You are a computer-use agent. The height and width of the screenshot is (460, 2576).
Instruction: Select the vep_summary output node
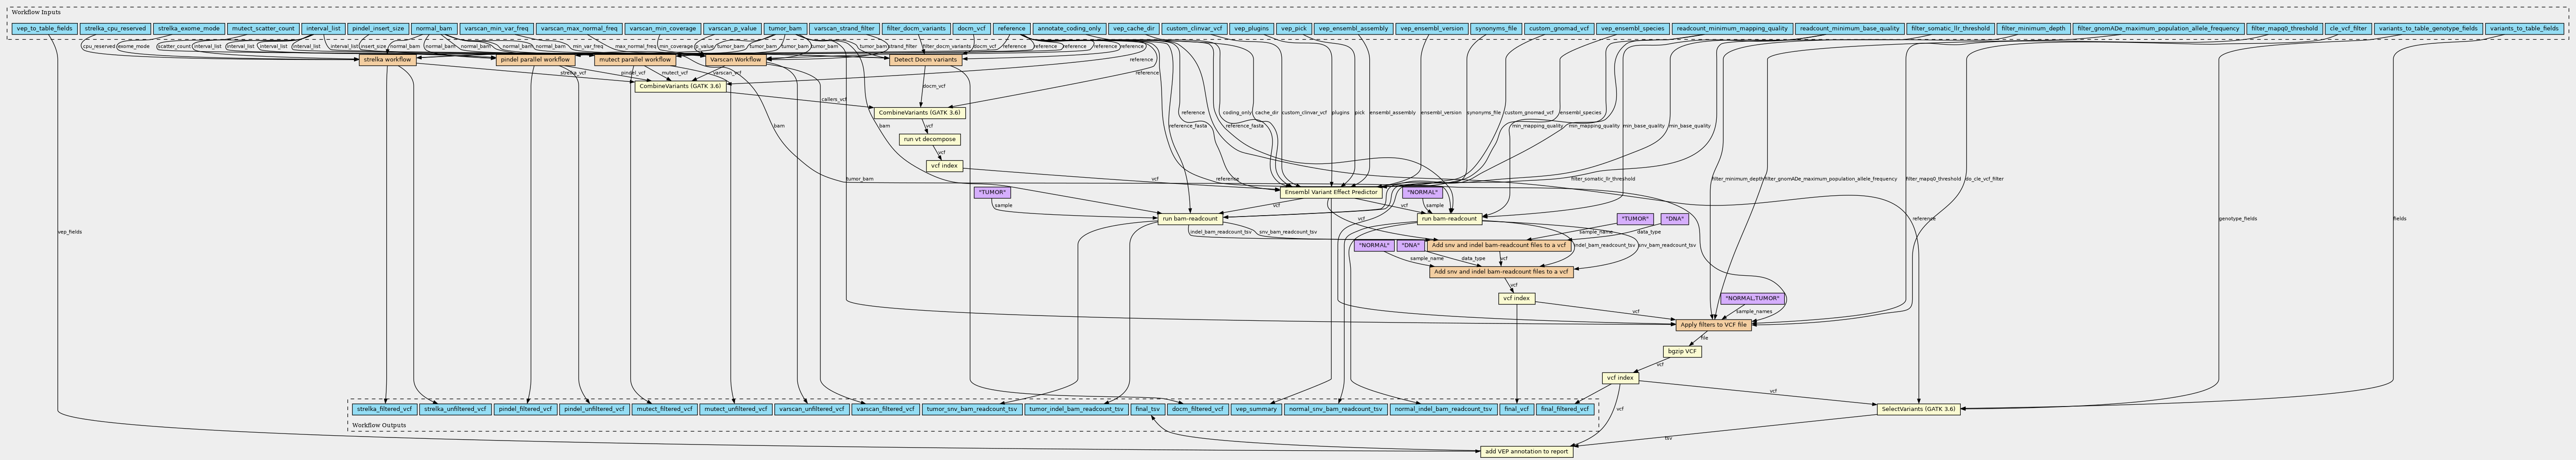coord(1256,409)
